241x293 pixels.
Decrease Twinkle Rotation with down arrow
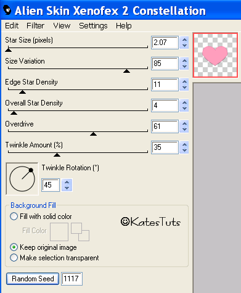click(67, 188)
